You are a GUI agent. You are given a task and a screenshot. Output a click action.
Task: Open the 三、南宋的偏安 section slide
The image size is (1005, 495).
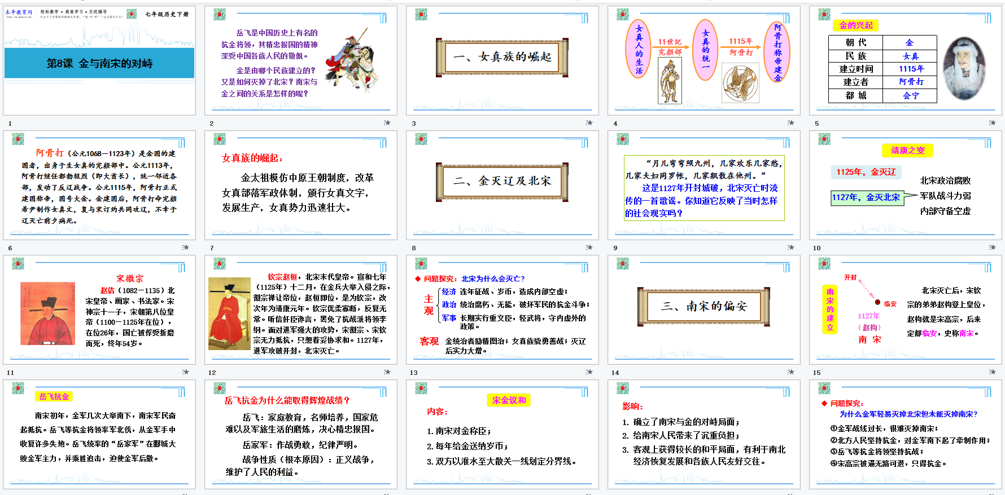(704, 310)
